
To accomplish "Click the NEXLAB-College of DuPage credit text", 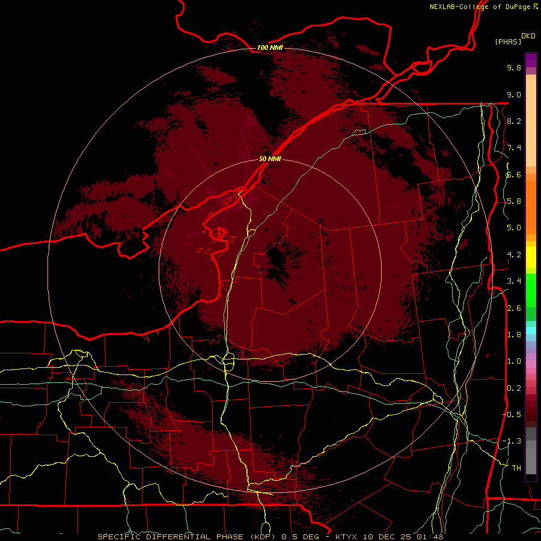I will (483, 7).
